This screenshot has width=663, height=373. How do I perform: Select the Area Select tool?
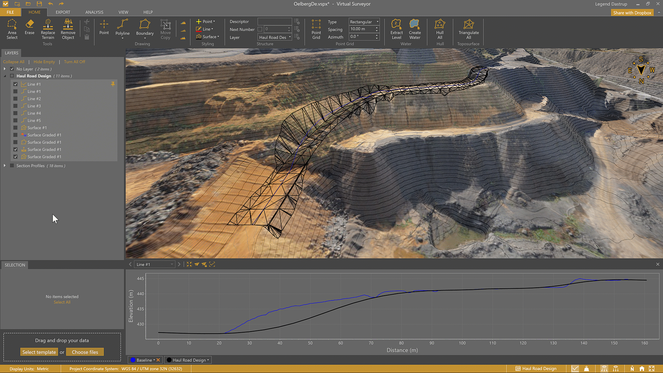coord(12,29)
